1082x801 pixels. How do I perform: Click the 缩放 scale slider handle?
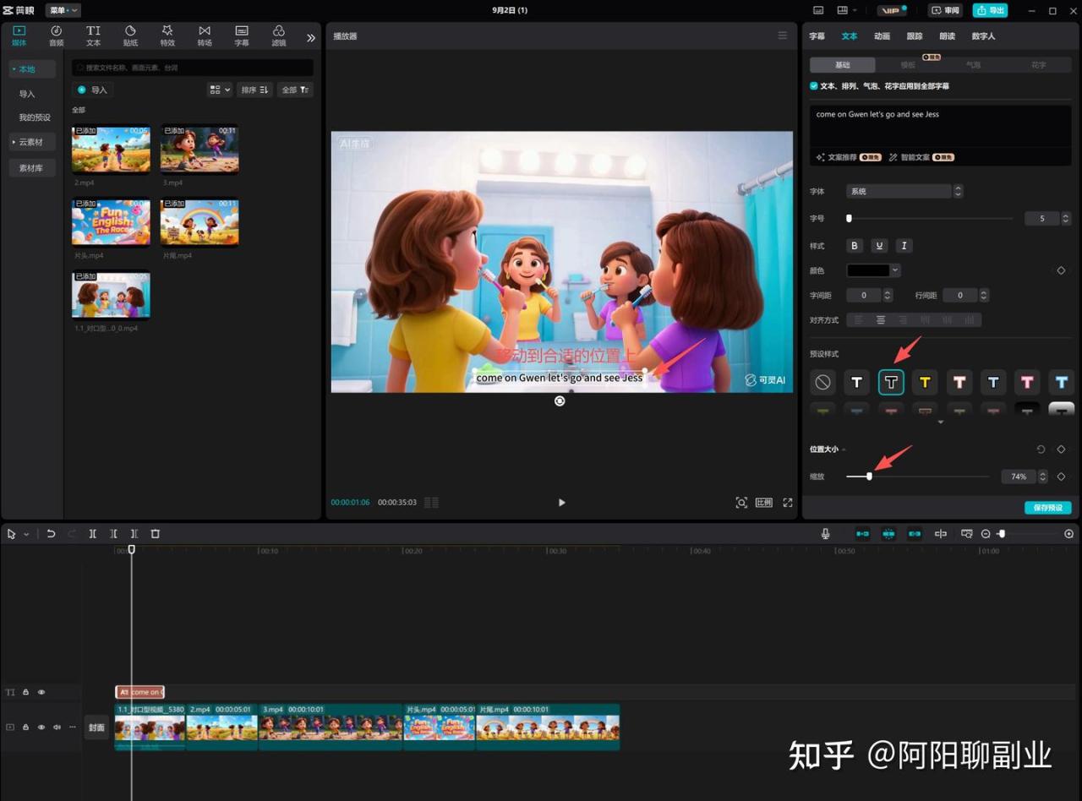(x=869, y=477)
